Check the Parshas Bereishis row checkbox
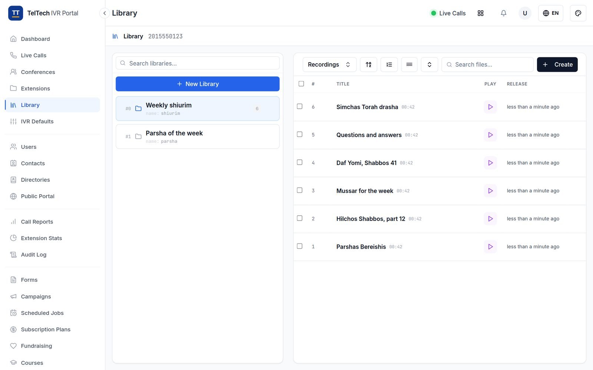 299,246
